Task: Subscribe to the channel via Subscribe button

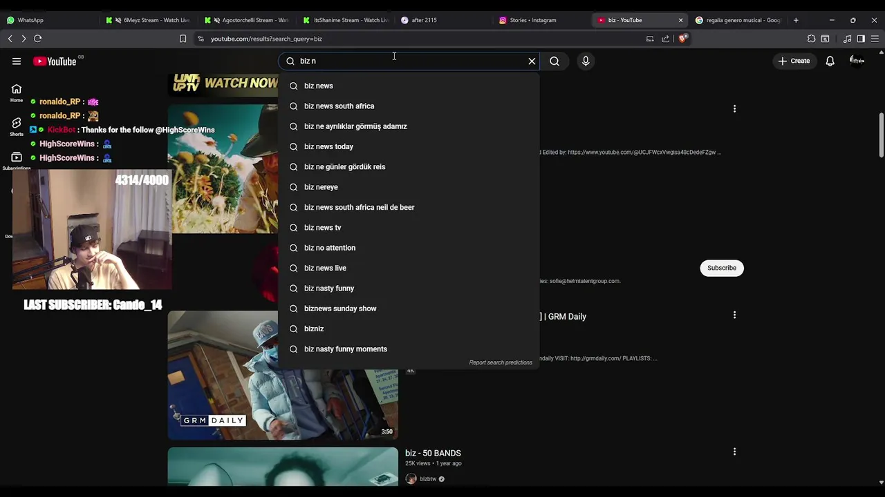Action: 722,268
